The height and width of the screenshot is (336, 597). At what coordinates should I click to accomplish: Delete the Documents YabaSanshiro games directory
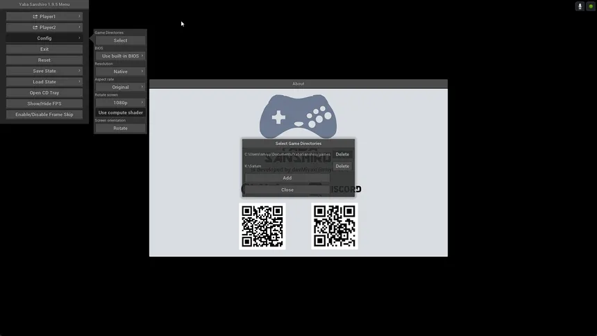[x=342, y=154]
